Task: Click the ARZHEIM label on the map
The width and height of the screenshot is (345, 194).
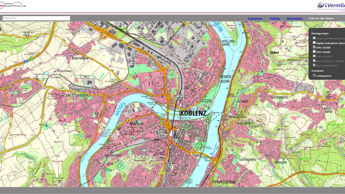Action: pos(280,162)
